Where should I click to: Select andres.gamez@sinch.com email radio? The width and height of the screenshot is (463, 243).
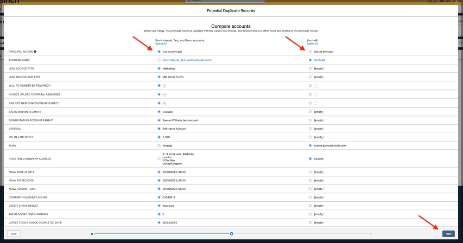(x=311, y=146)
